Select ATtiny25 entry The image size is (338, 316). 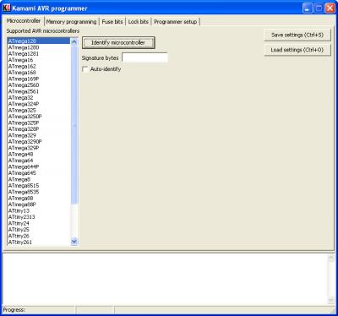(39, 230)
